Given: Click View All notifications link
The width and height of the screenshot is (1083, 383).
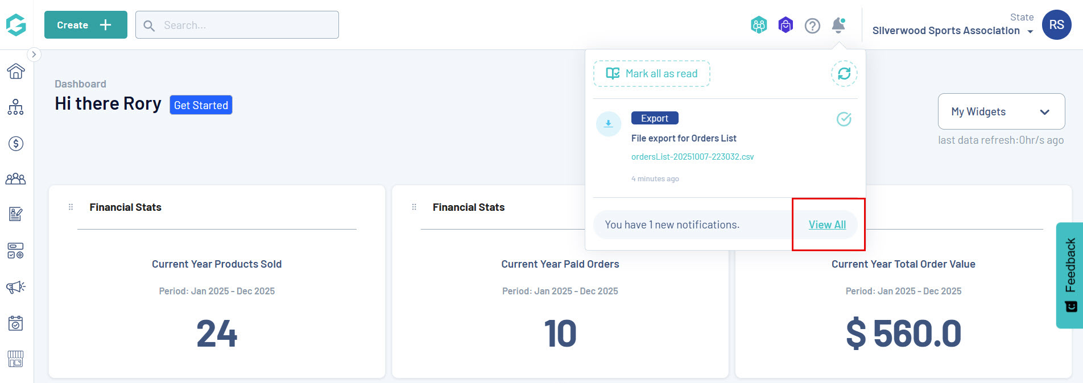Looking at the screenshot, I should [x=827, y=224].
